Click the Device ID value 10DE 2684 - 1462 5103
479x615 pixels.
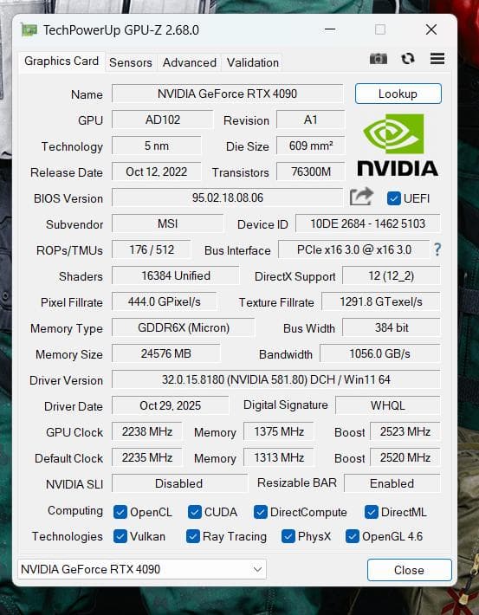[368, 223]
